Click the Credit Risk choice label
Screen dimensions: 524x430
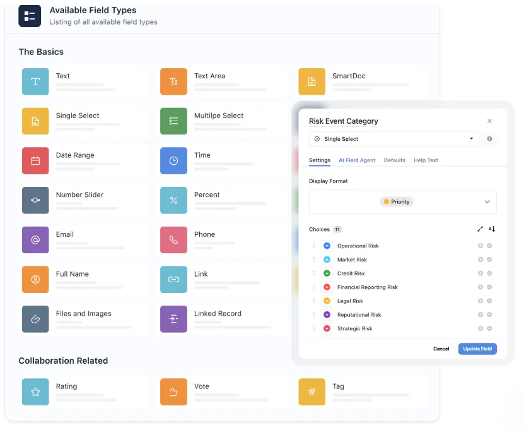tap(351, 273)
